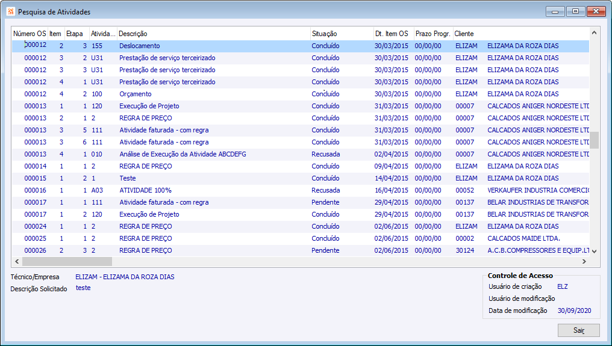Click the date 16/04/2015
This screenshot has width=612, height=346.
pyautogui.click(x=391, y=190)
